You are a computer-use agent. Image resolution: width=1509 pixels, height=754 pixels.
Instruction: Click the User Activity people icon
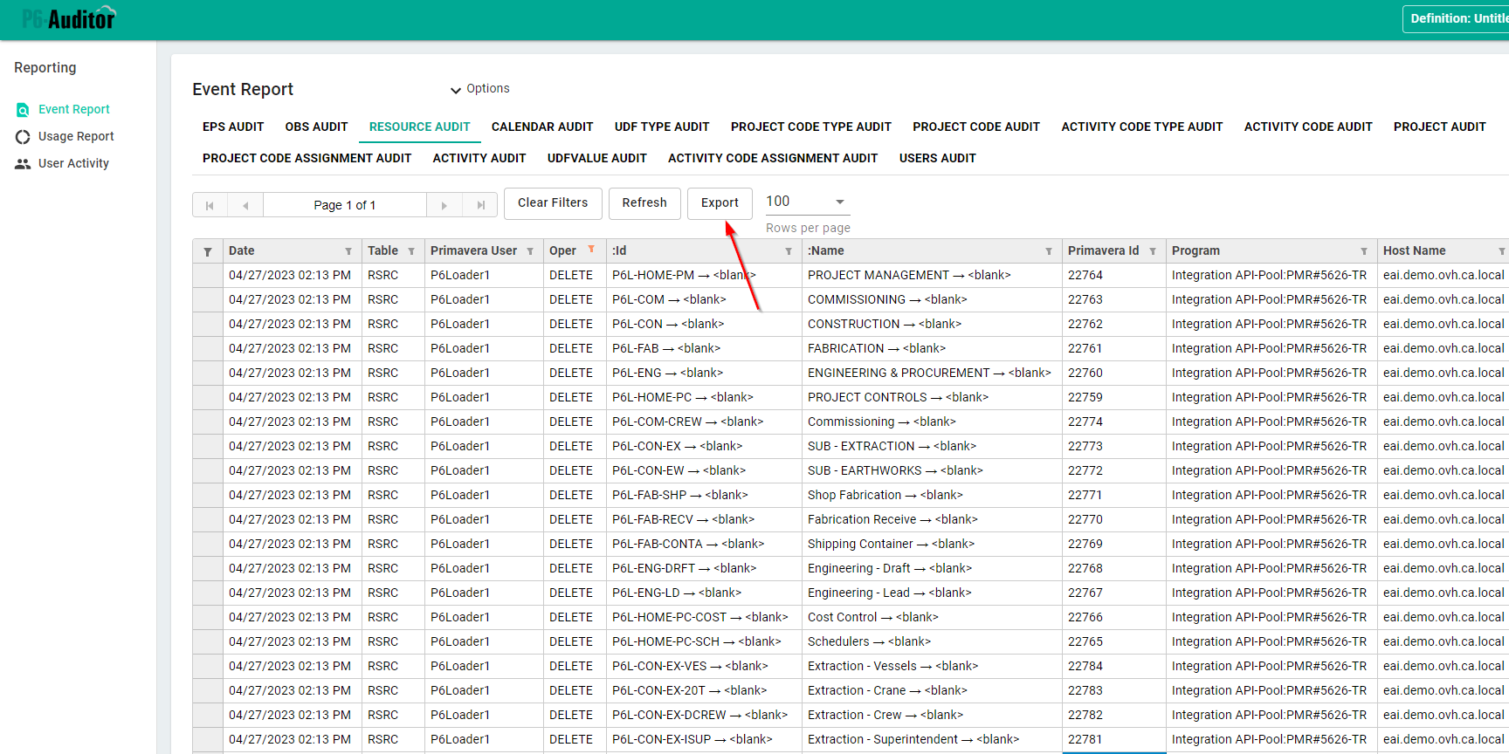click(23, 164)
